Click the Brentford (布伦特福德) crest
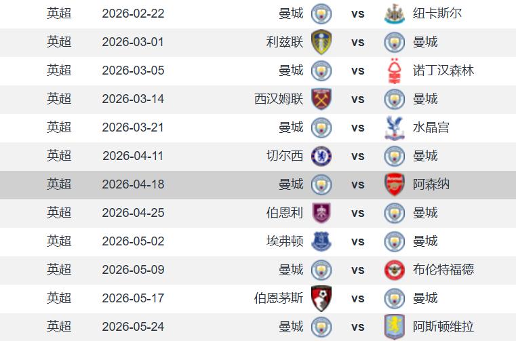The height and width of the screenshot is (341, 516). 394,270
